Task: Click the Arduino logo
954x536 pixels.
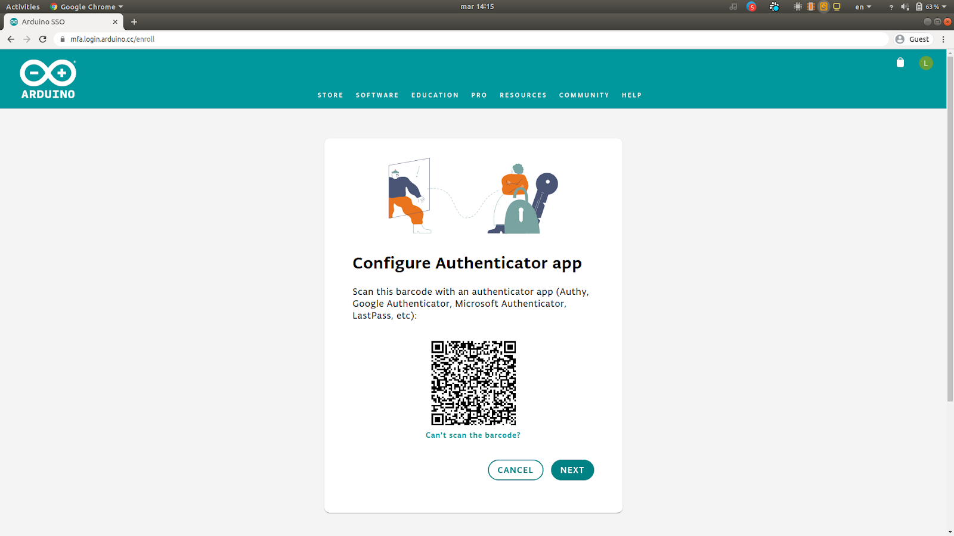Action: [x=48, y=79]
